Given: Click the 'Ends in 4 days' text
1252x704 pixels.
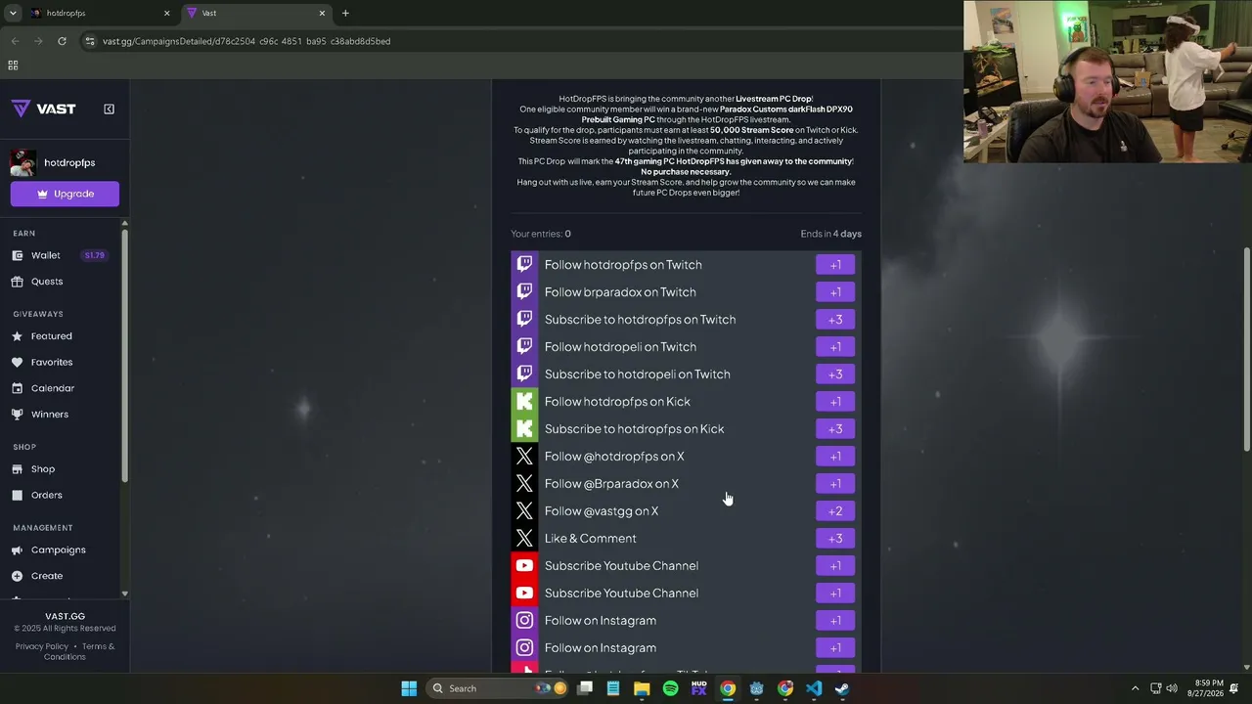Looking at the screenshot, I should [831, 234].
